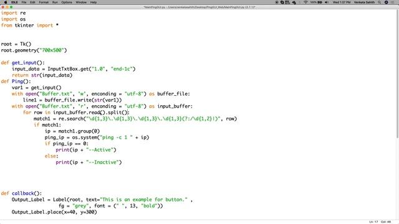
Task: Open the Options menu
Action: tap(67, 2)
